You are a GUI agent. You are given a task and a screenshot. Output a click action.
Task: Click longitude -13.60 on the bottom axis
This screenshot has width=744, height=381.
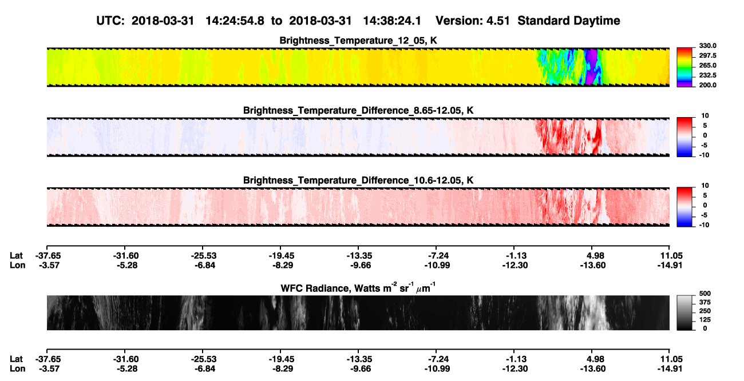pyautogui.click(x=592, y=368)
